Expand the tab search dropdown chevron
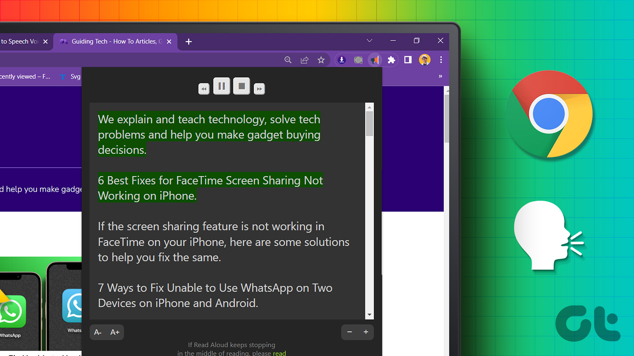The height and width of the screenshot is (356, 634). [x=370, y=41]
